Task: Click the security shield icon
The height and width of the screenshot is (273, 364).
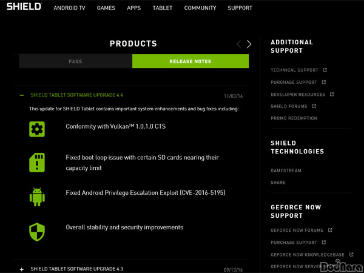Action: (37, 232)
